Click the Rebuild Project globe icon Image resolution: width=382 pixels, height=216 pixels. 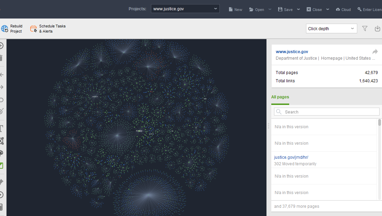click(x=4, y=29)
